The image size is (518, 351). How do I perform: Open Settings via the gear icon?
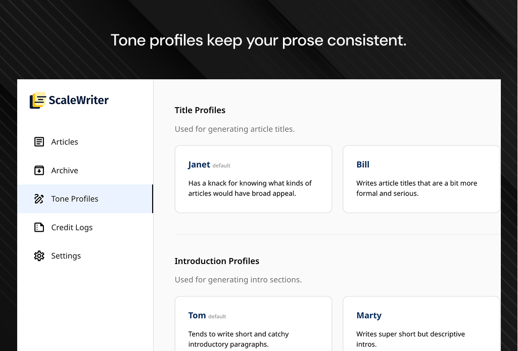tap(39, 256)
